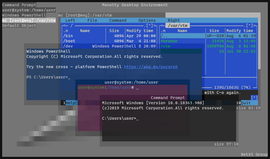
Task: Click the right panel [^] history dropdown
Action: 249,26
